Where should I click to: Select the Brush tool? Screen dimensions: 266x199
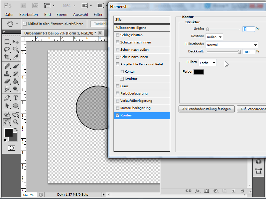[x=16, y=66]
